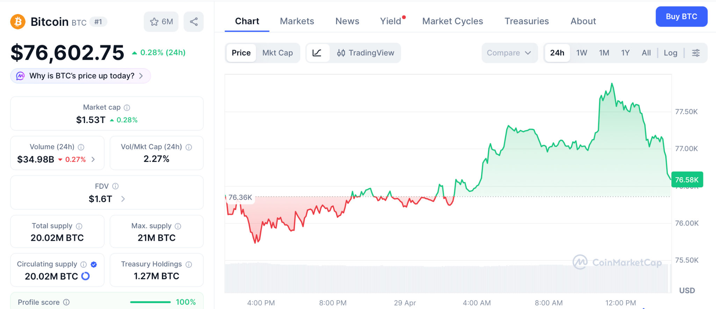Viewport: 716px width, 309px height.
Task: Click the share icon next to Bitcoin
Action: pyautogui.click(x=194, y=22)
